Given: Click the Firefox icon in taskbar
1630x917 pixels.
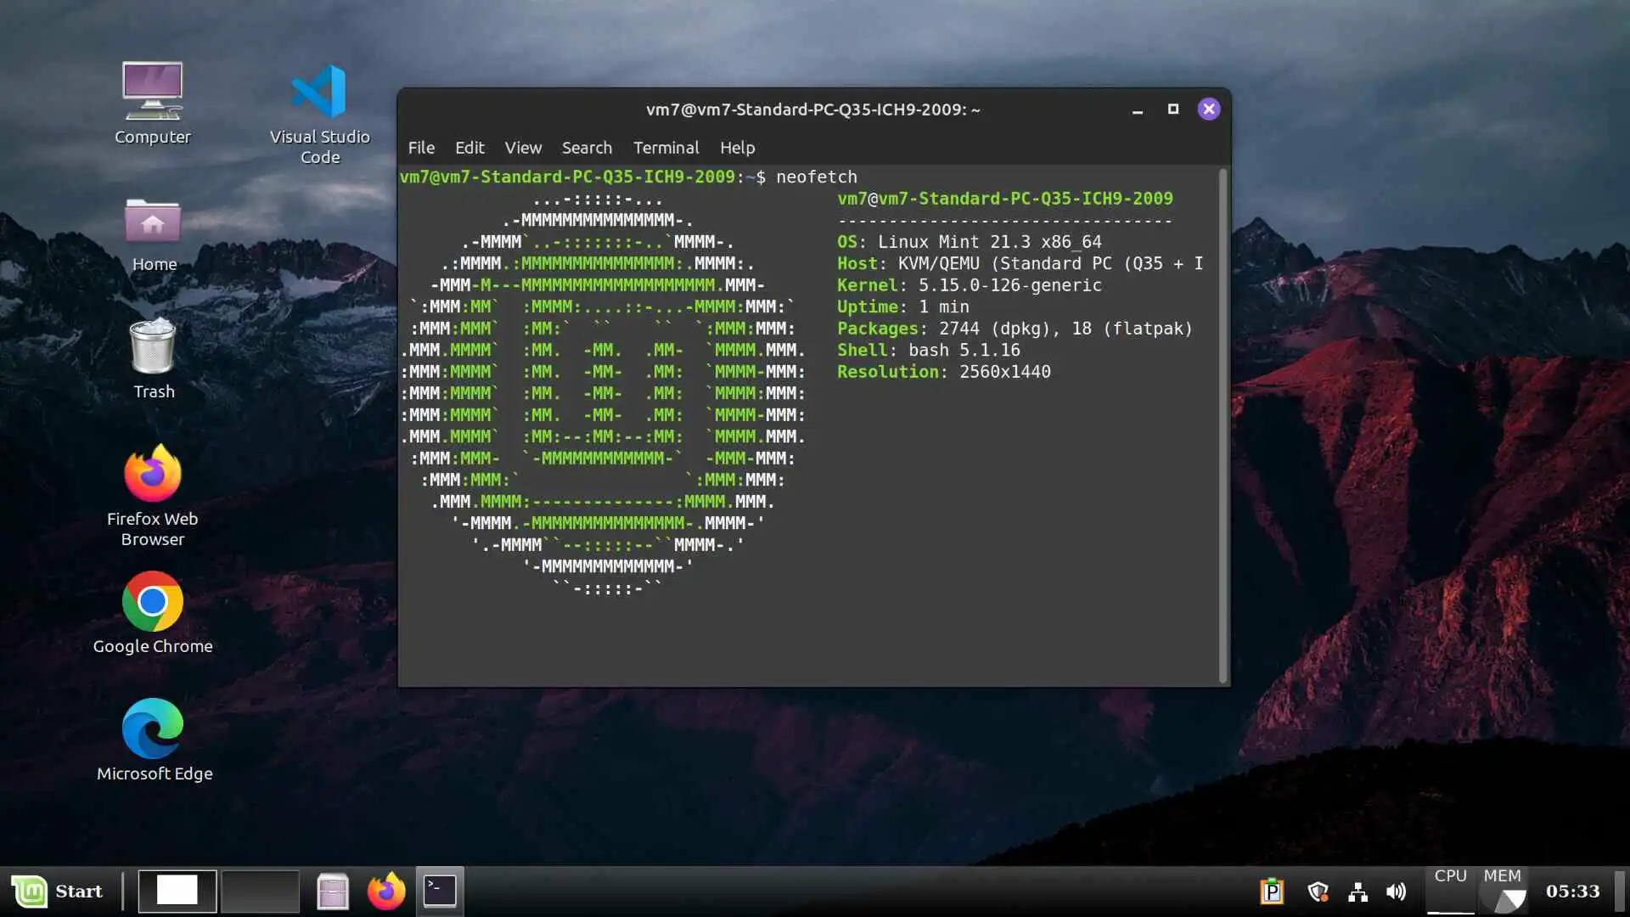Looking at the screenshot, I should pos(386,892).
